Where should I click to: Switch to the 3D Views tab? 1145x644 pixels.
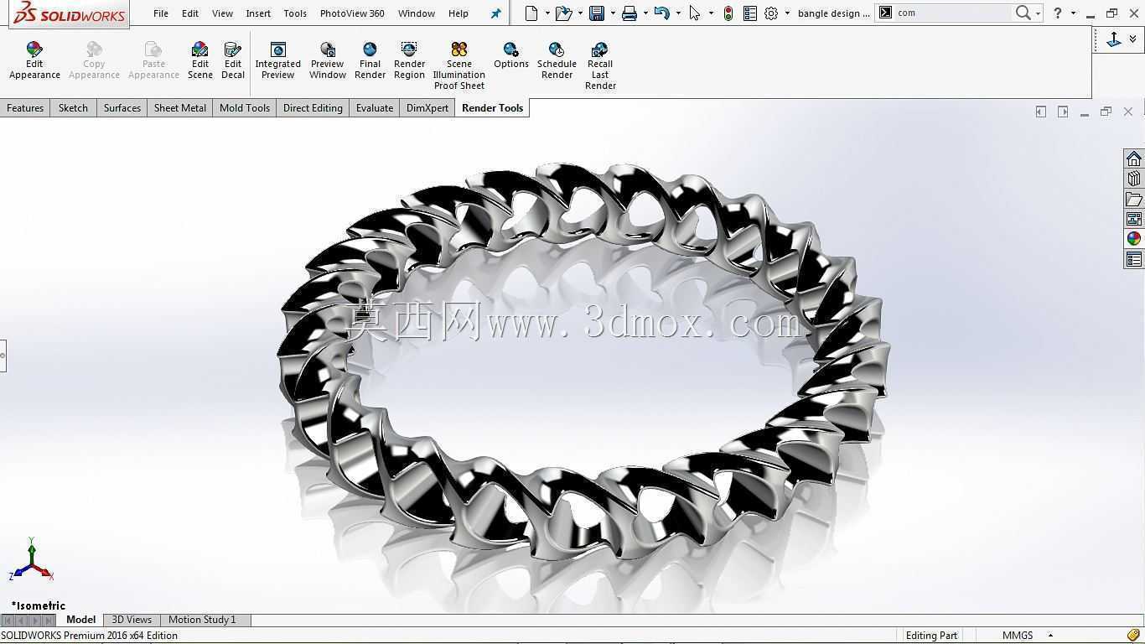(x=132, y=620)
